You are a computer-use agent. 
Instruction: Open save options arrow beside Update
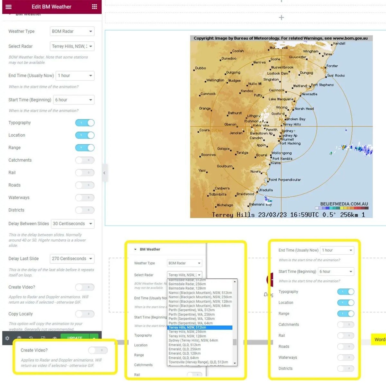pyautogui.click(x=94, y=338)
